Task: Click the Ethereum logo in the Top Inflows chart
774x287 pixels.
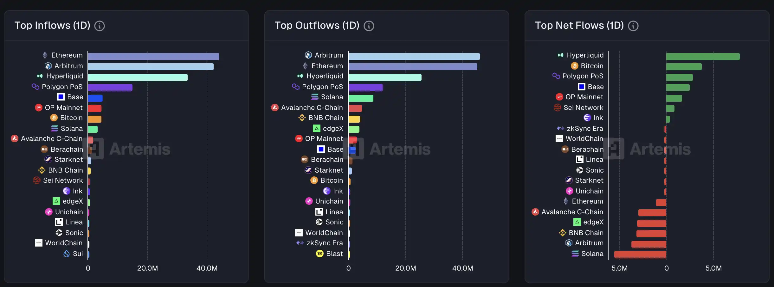Action: point(45,55)
